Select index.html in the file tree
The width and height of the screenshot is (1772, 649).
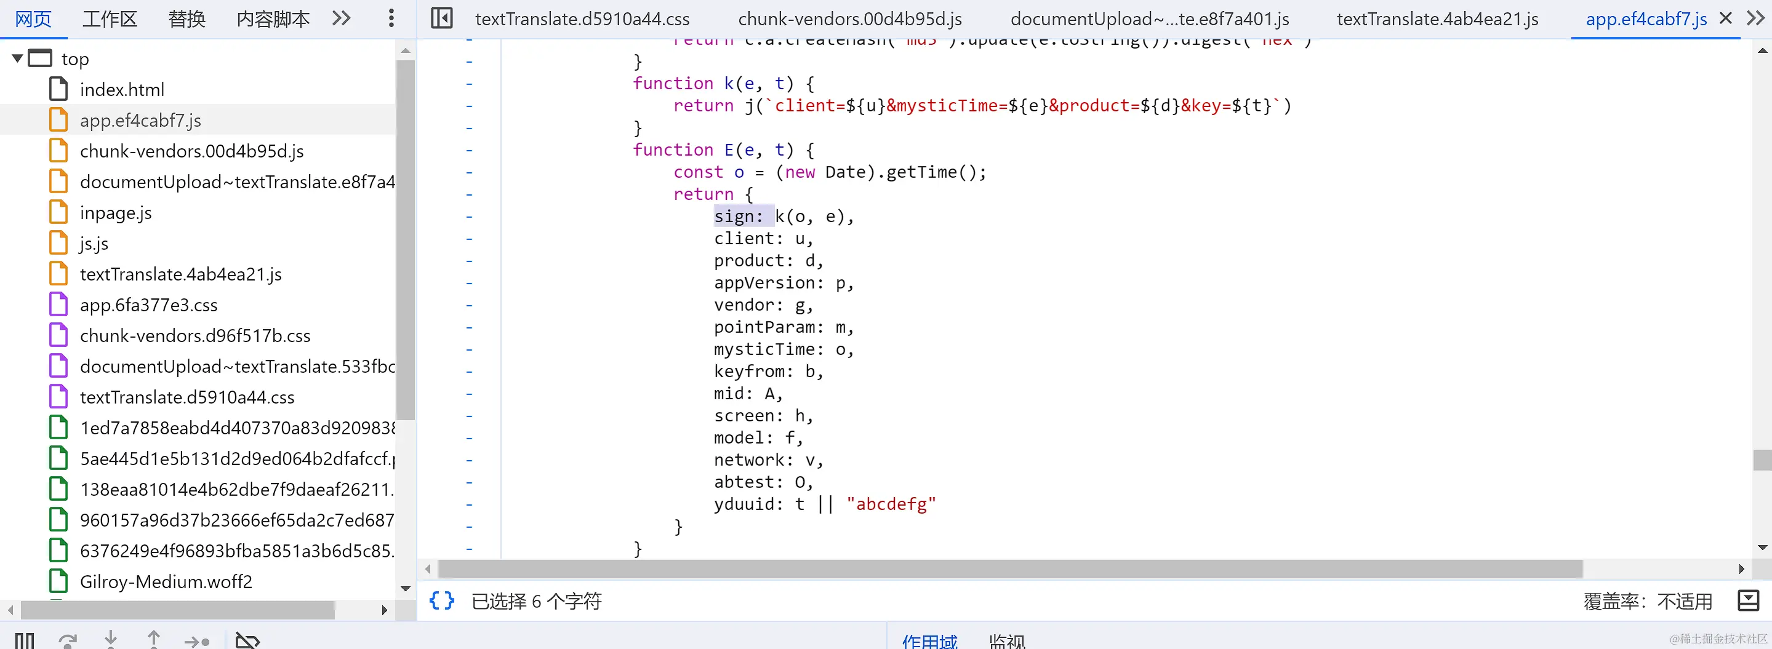click(x=122, y=89)
